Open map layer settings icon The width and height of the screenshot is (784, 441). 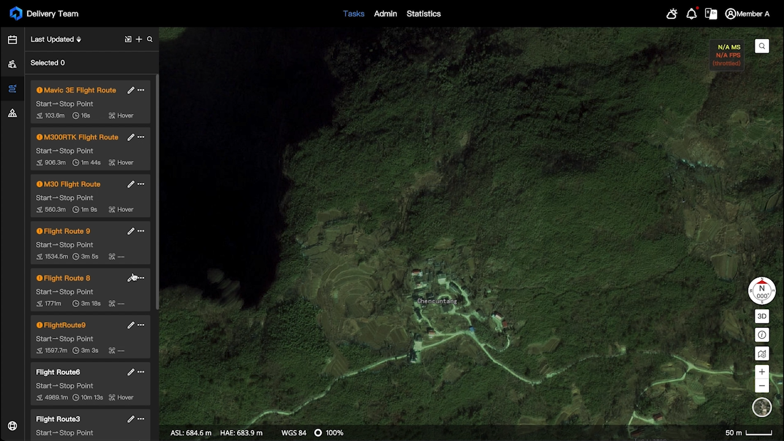[x=762, y=354]
